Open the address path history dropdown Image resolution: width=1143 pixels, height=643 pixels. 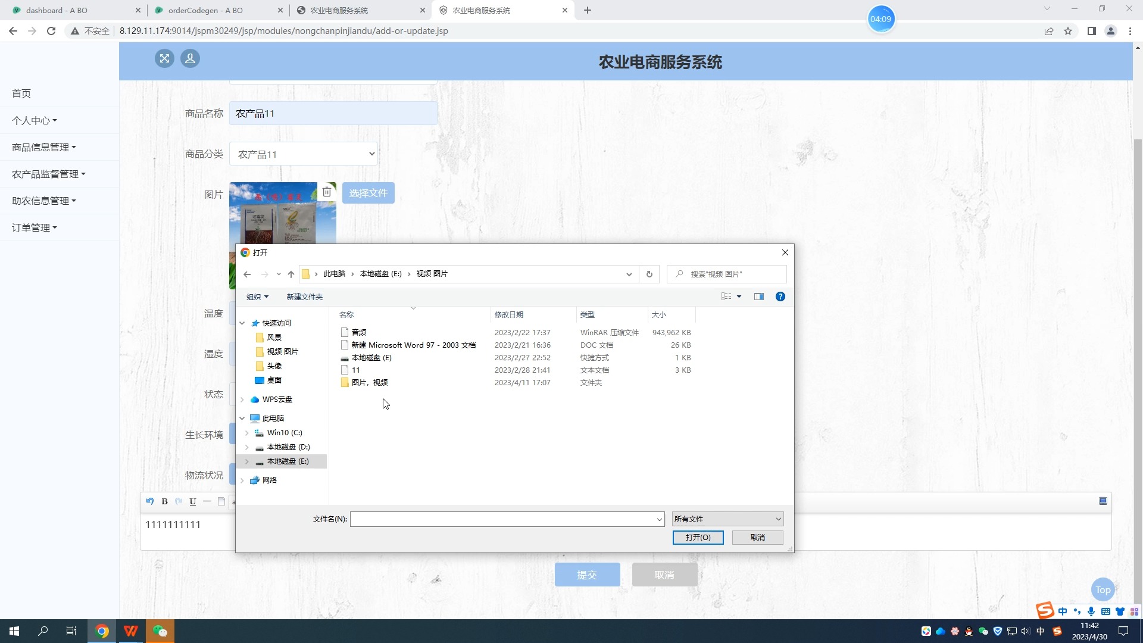click(629, 274)
